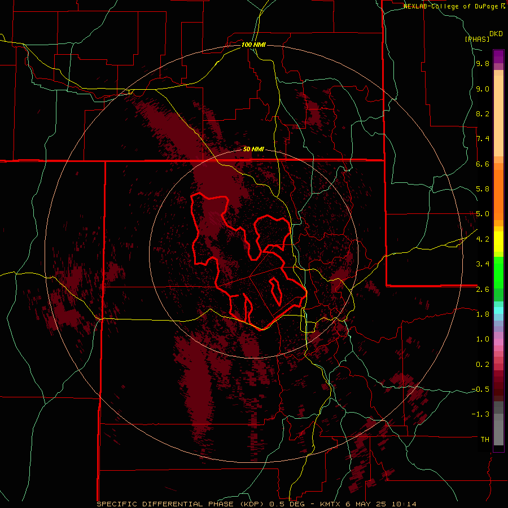Screen dimensions: 508x508
Task: Click the 4.2 scale value
Action: pyautogui.click(x=483, y=239)
